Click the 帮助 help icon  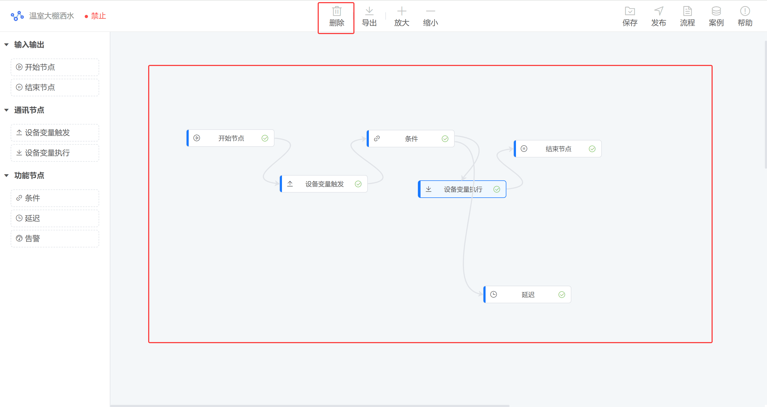point(745,11)
